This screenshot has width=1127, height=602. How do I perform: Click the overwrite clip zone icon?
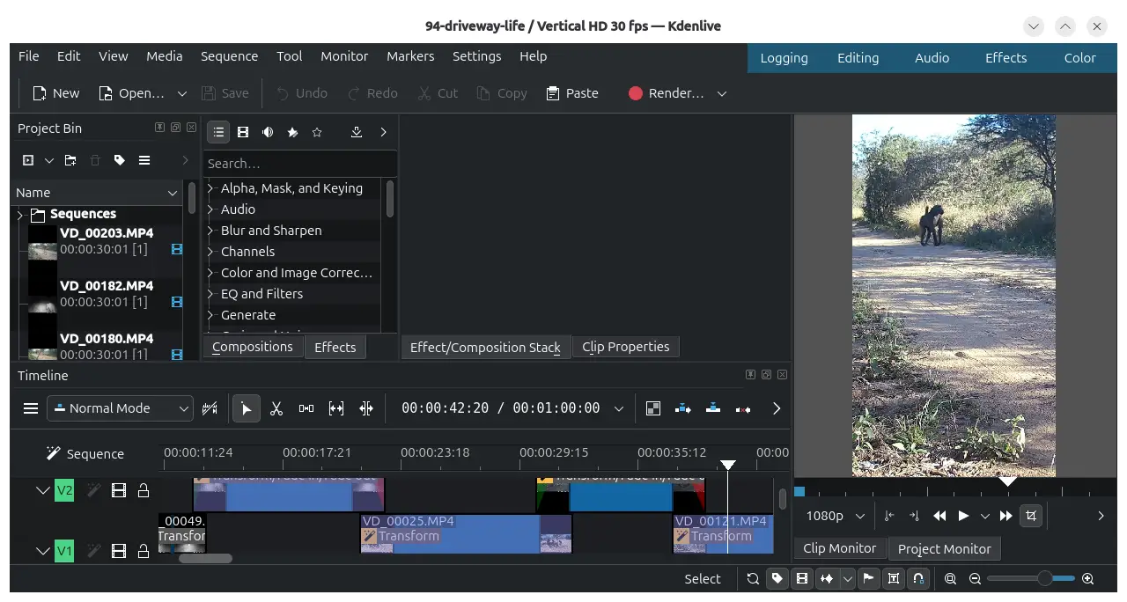pos(713,408)
